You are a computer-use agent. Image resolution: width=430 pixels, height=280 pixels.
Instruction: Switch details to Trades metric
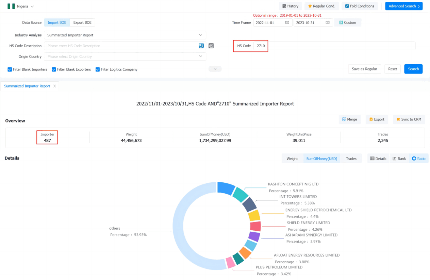[x=351, y=159]
